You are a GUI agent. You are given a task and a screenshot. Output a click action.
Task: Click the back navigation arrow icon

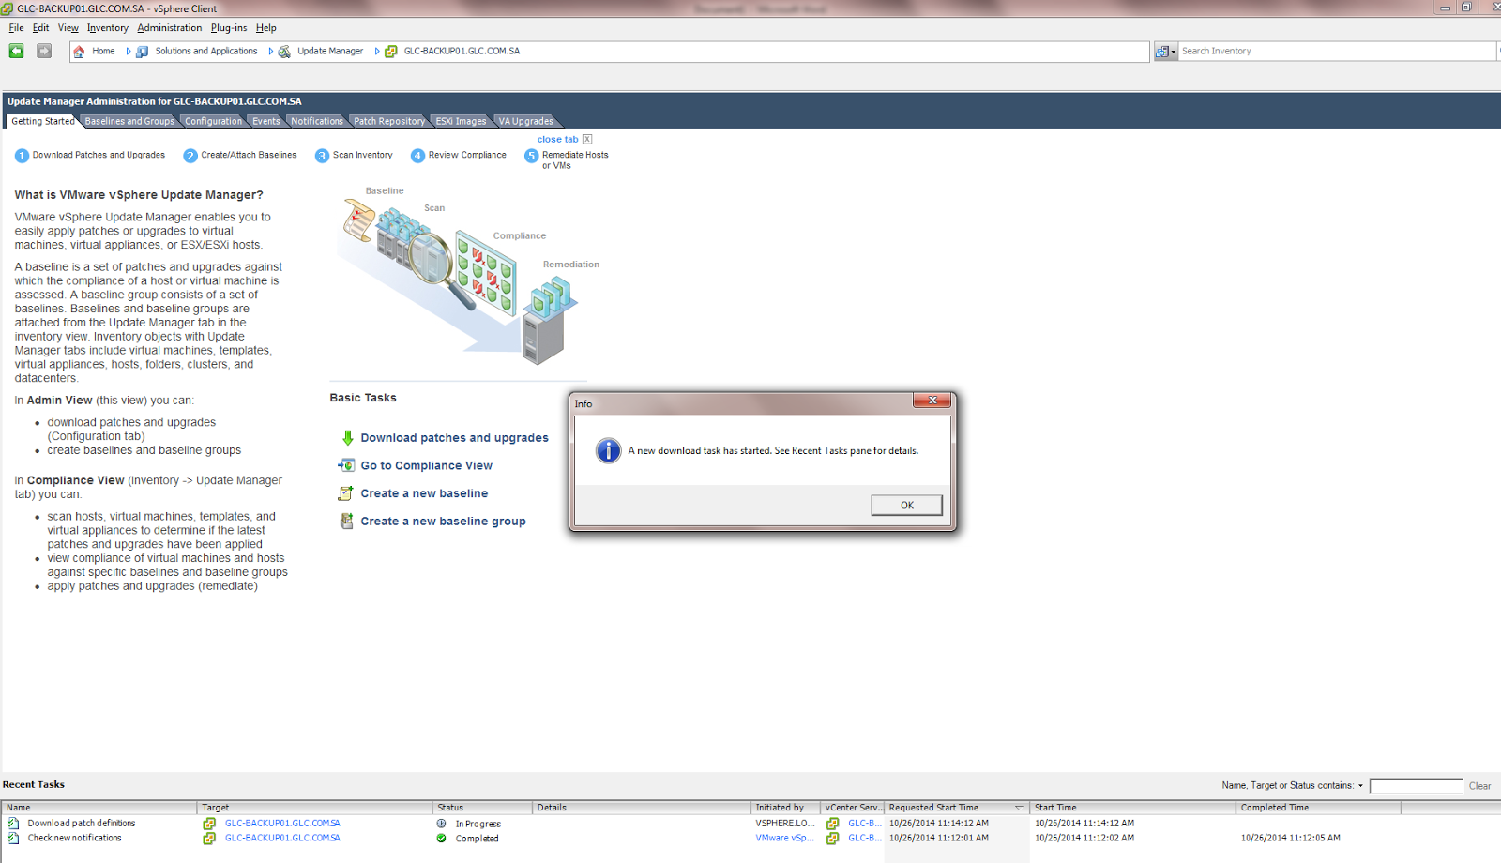tap(15, 51)
